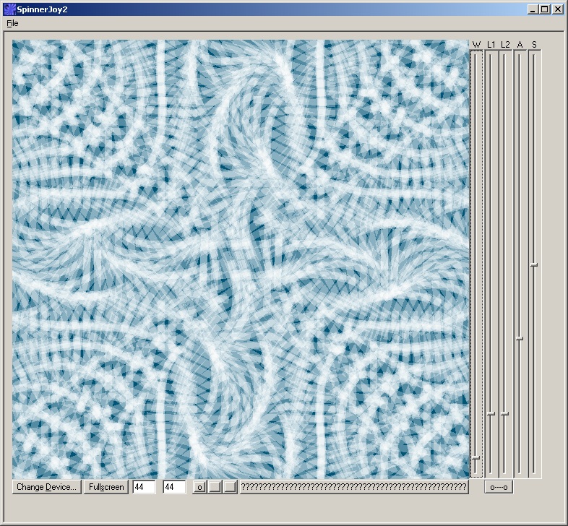Maximize the SpinnerJoy2 window
Screen dimensions: 568x526
click(x=545, y=9)
